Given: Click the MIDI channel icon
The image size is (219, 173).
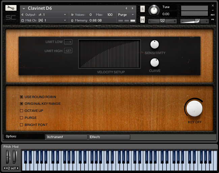Looking at the screenshot, I should [x=23, y=20].
